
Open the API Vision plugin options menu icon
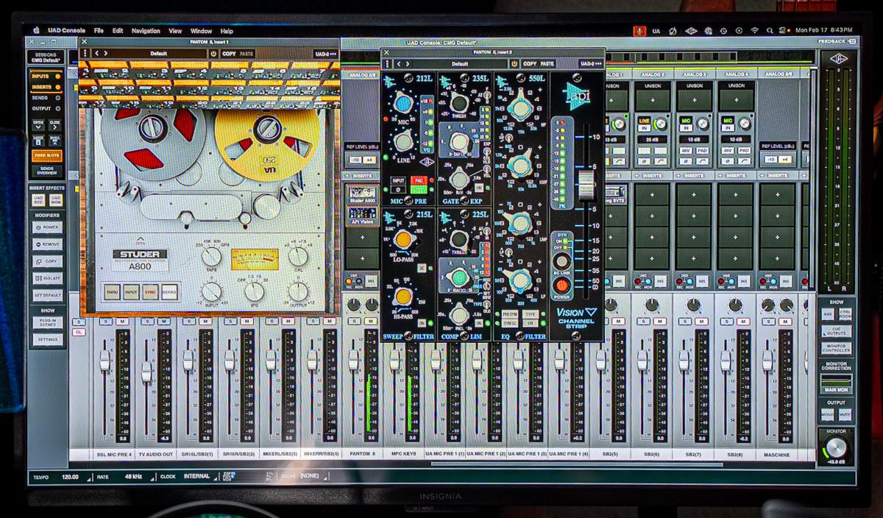pyautogui.click(x=387, y=64)
